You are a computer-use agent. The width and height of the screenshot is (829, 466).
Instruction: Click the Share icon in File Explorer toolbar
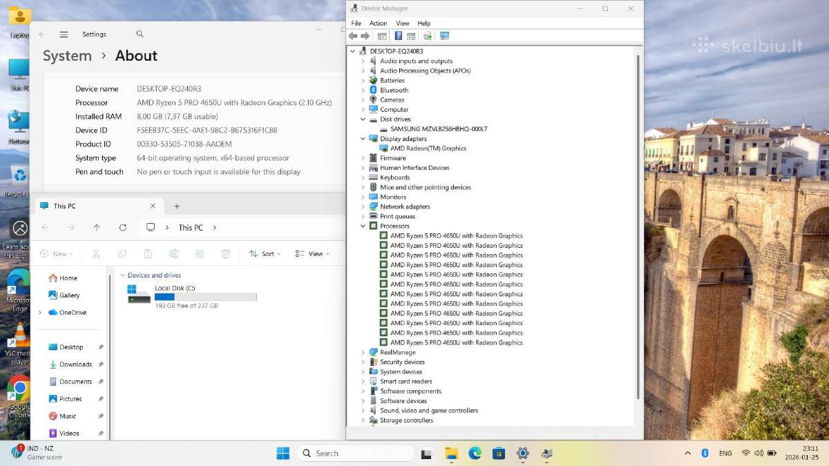tap(200, 253)
